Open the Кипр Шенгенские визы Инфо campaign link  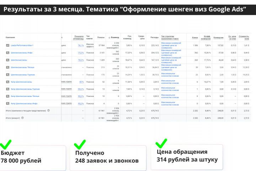click(x=24, y=103)
